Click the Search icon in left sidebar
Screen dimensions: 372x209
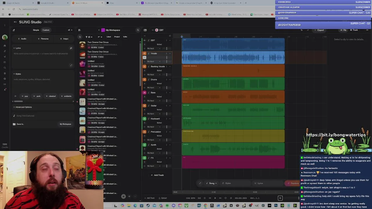point(5,68)
